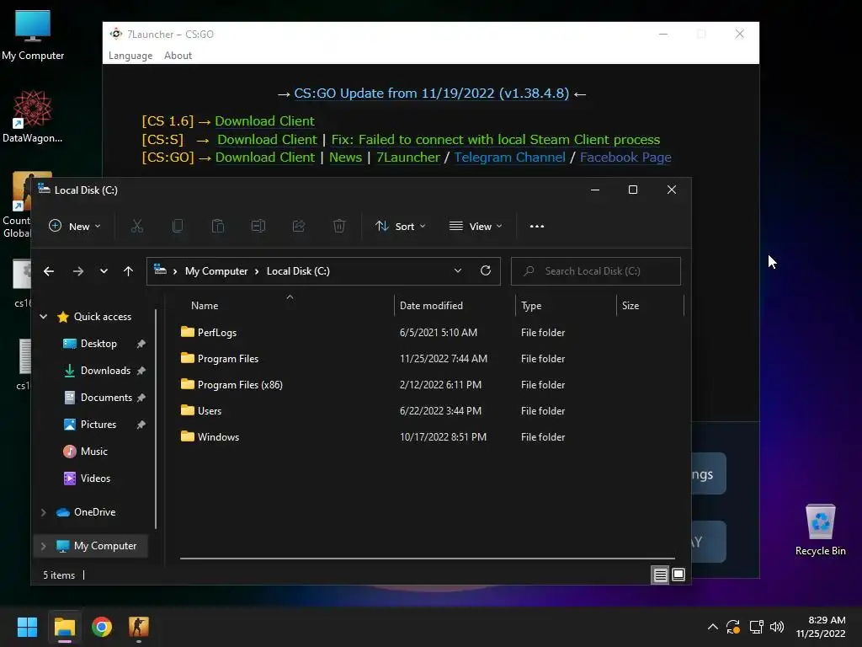Click the Cut icon in Explorer toolbar
This screenshot has height=647, width=862.
tap(137, 226)
